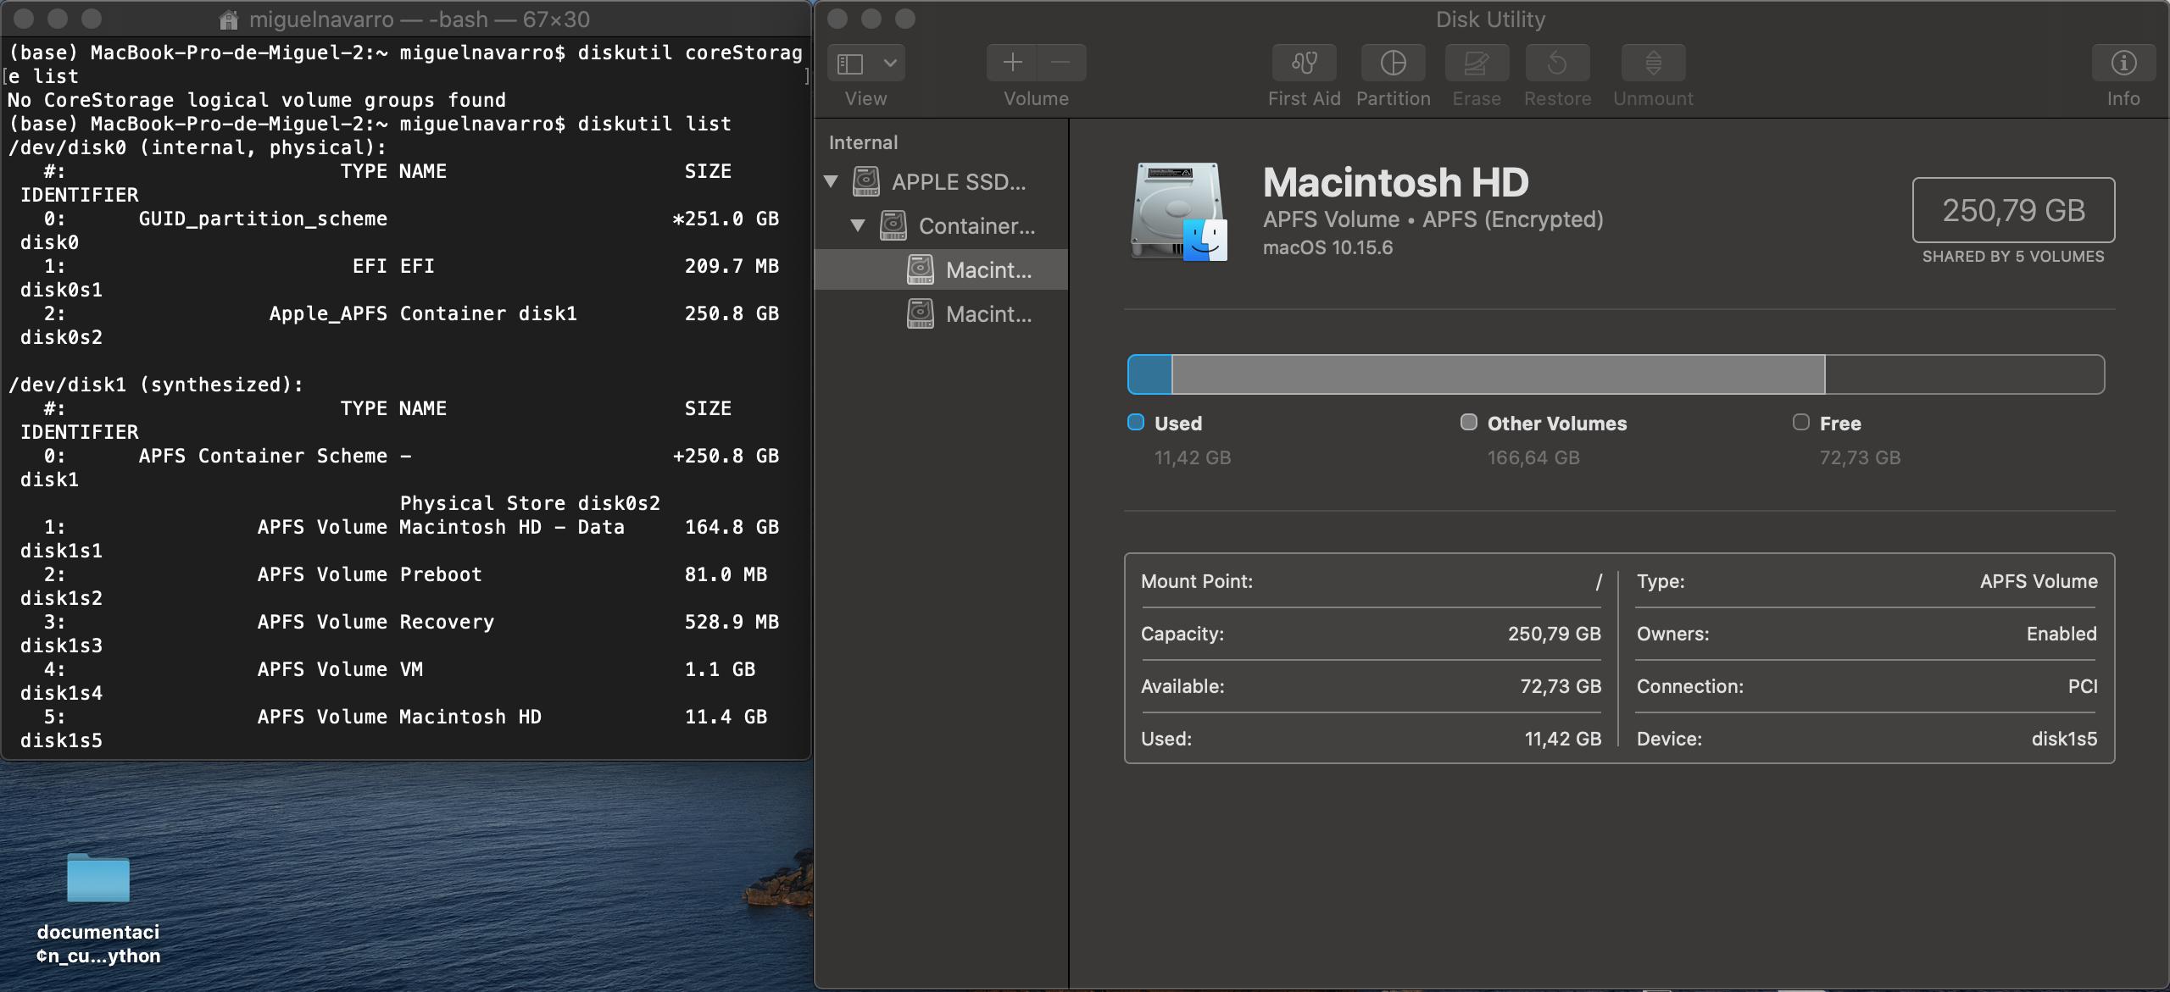The image size is (2170, 992).
Task: Click the 'Disk Utility' window title
Action: [x=1490, y=19]
